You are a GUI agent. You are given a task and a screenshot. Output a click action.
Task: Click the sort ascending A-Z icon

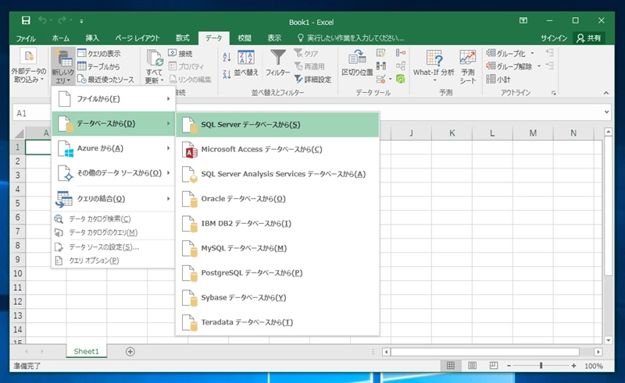227,57
